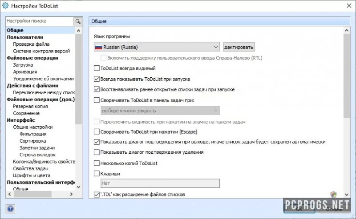Select 'Файловые операции' category
Screen dimensions: 356x219
(32, 58)
